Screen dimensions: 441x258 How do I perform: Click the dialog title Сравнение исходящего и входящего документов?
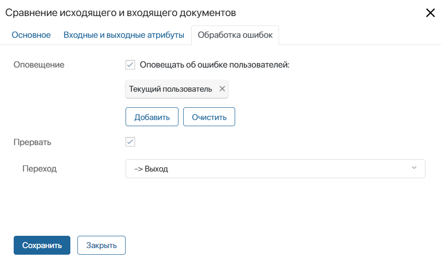(121, 13)
